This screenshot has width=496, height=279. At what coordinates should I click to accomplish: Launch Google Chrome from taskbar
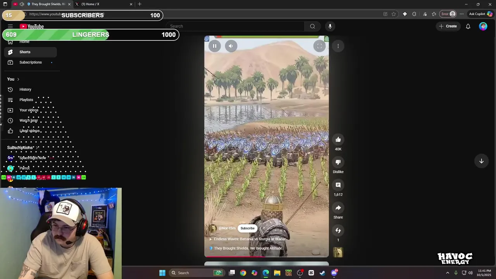pos(243,273)
